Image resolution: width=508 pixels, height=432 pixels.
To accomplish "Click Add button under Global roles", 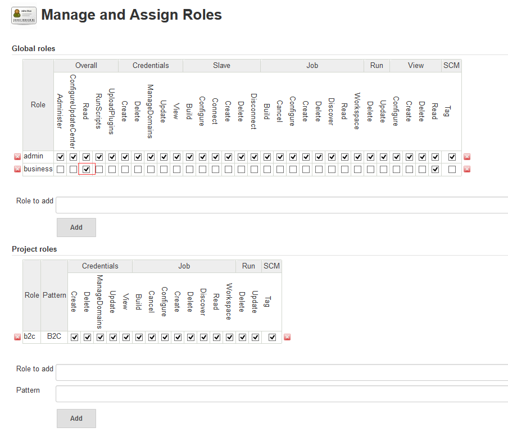I will (76, 228).
